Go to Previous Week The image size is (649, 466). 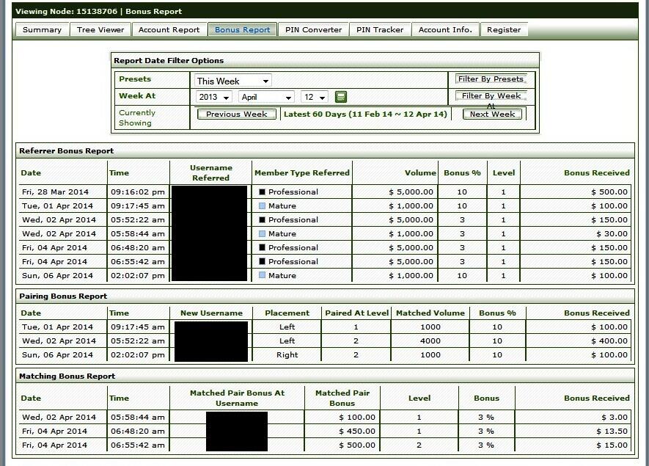click(236, 114)
